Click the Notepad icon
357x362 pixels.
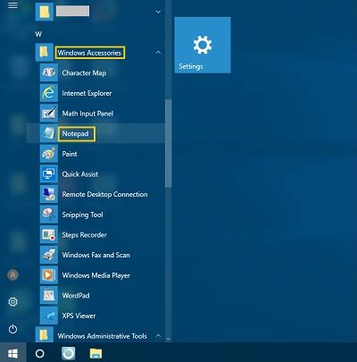[x=49, y=133]
